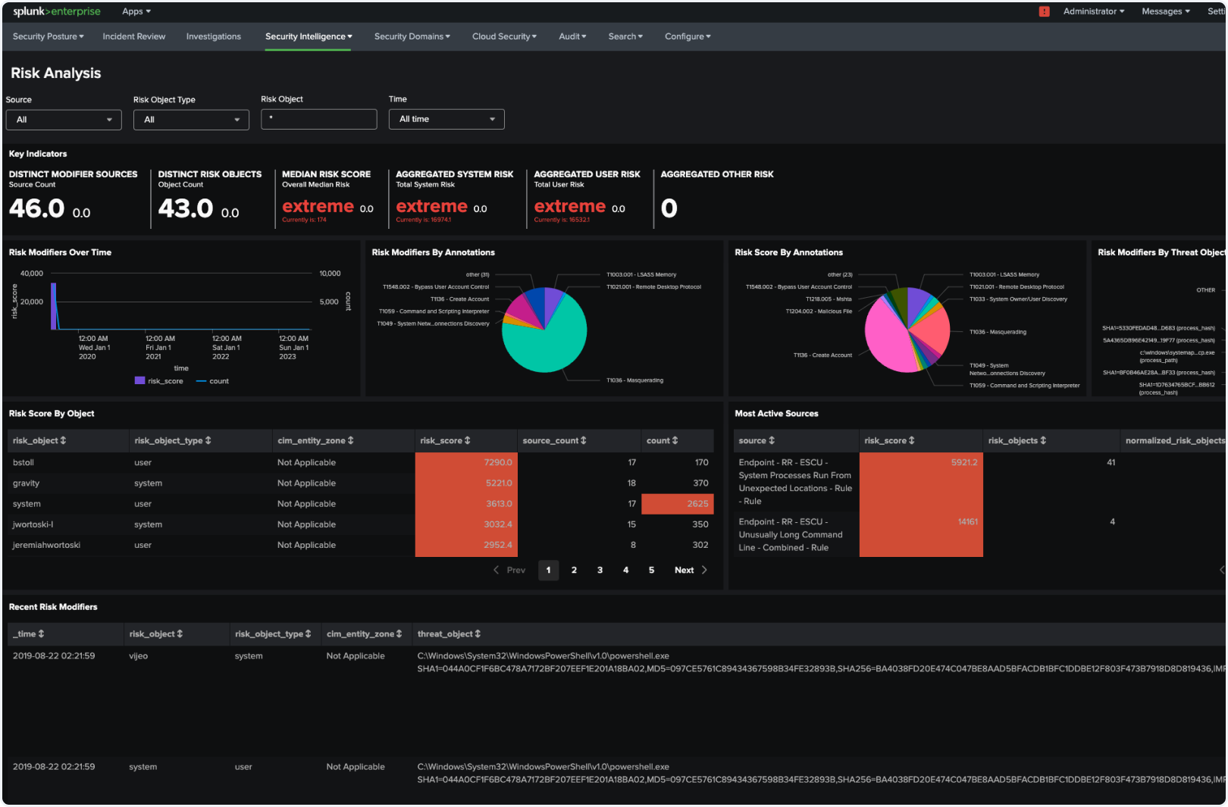Expand the Risk Object Type dropdown
This screenshot has height=807, width=1228.
(x=190, y=119)
